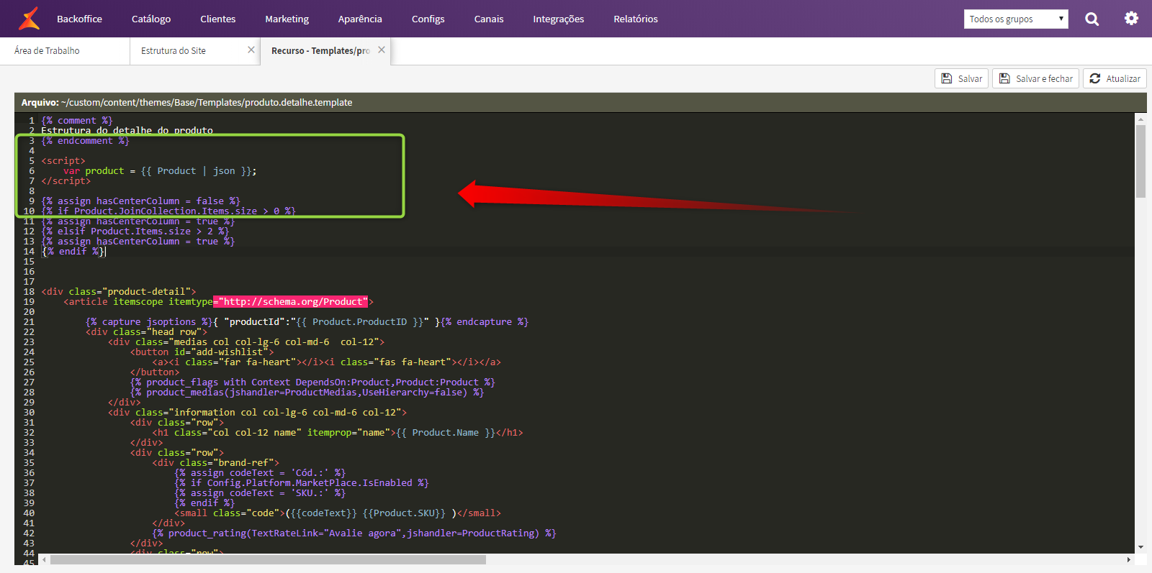Click the Salvar floppy disk icon
Screen dimensions: 1152x573
point(947,78)
